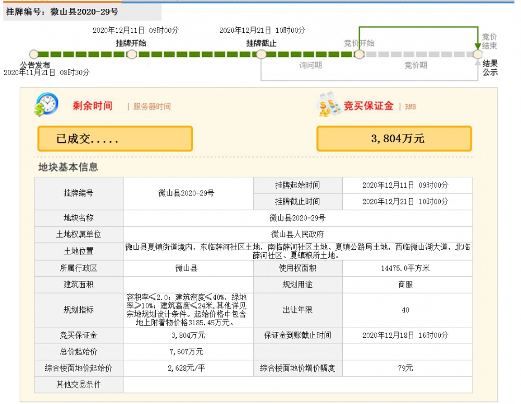Click the 已成交 status box

(x=115, y=139)
